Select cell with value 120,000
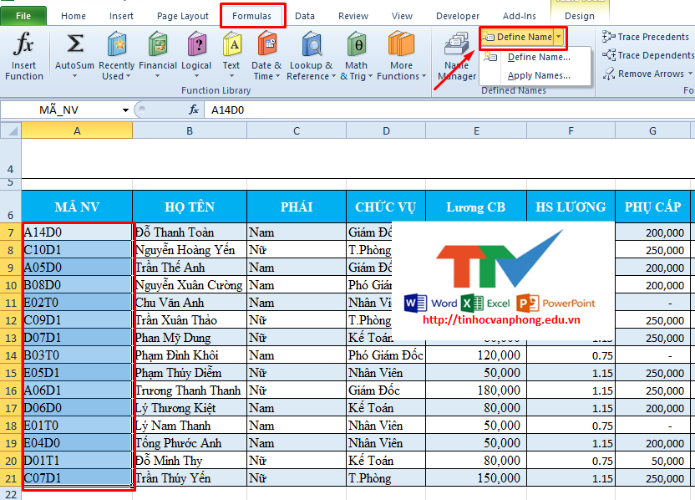 click(476, 355)
